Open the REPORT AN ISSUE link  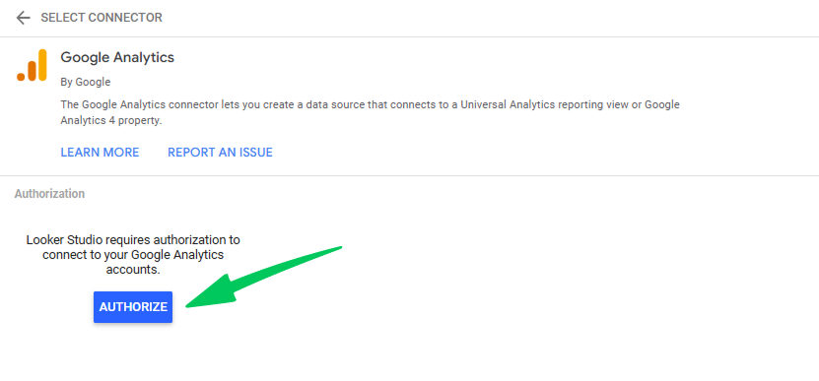click(x=220, y=153)
